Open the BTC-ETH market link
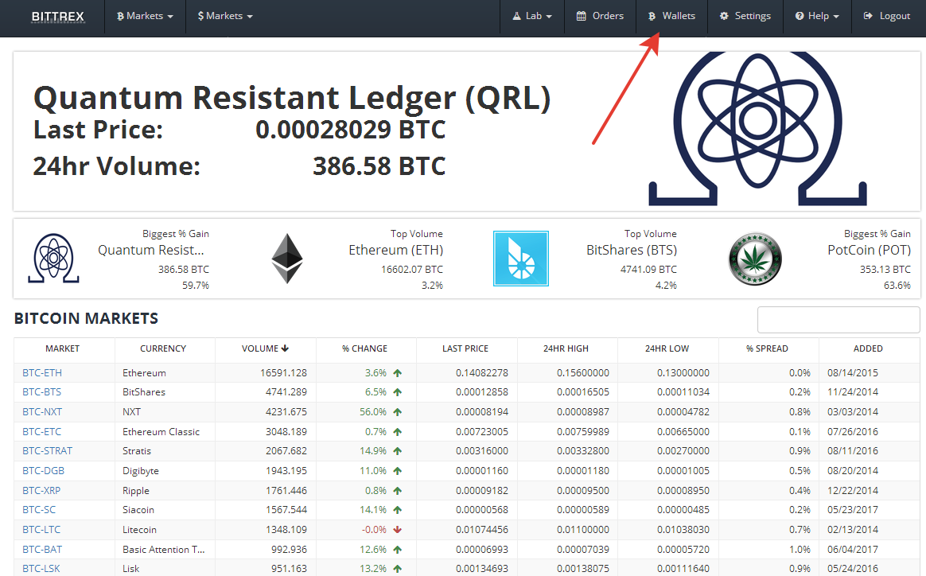The image size is (926, 576). click(x=42, y=372)
